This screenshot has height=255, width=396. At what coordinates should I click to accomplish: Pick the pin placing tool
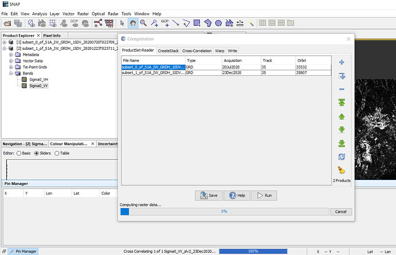point(154,23)
